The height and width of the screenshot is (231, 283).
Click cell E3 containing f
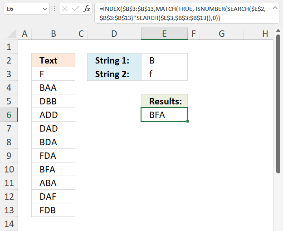(x=164, y=74)
